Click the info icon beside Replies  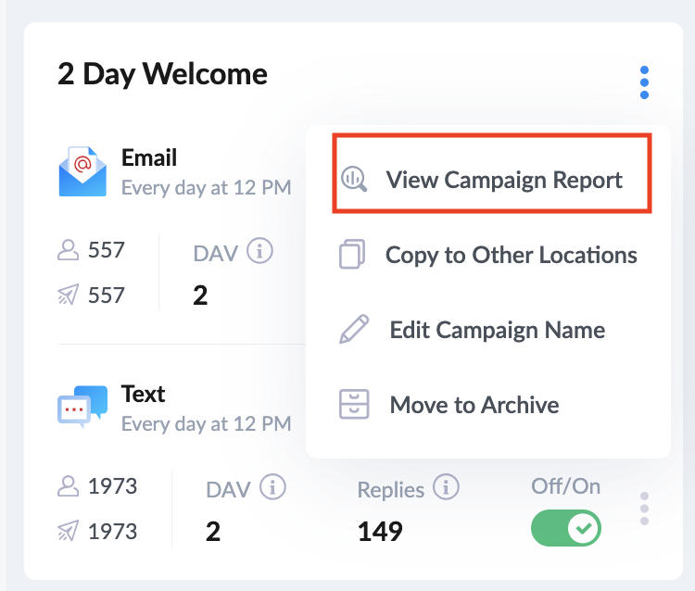[x=447, y=487]
